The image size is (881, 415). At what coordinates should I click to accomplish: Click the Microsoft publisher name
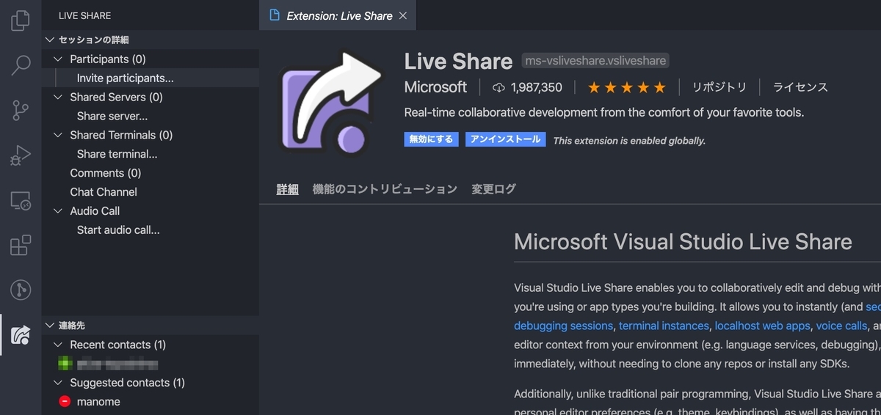click(435, 87)
